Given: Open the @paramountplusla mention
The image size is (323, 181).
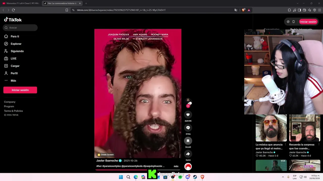Looking at the screenshot, I should click(x=132, y=166).
